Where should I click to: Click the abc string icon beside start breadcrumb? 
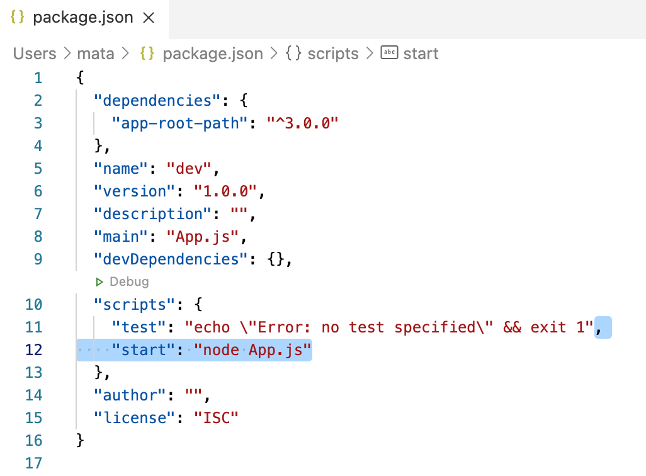[x=389, y=53]
